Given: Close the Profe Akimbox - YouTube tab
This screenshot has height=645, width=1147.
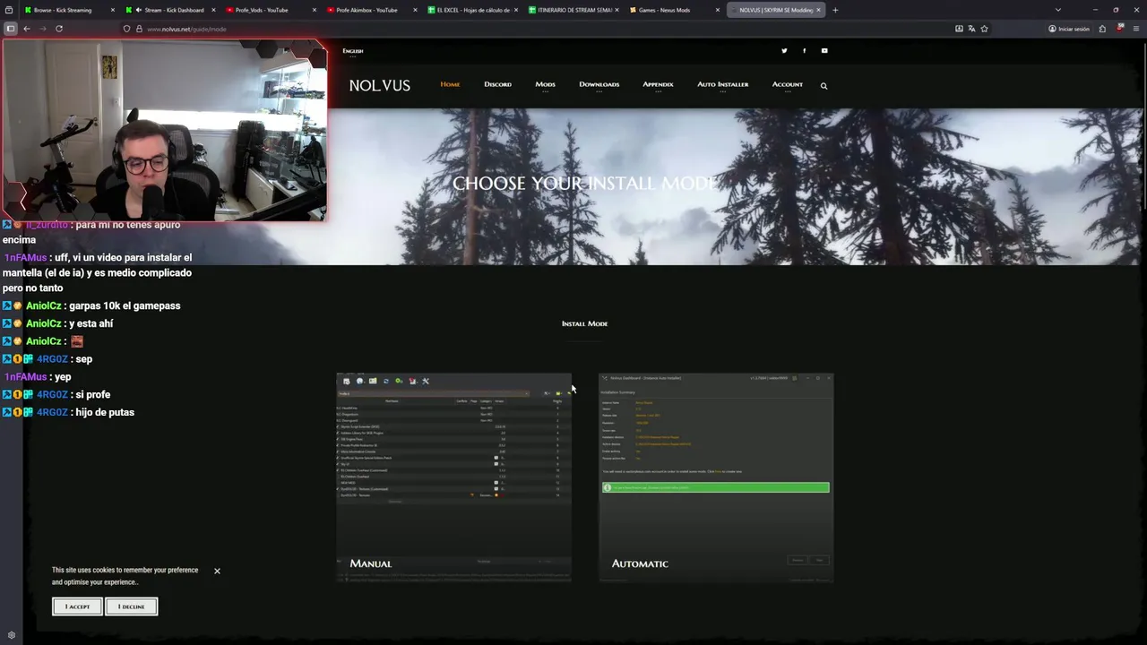Looking at the screenshot, I should tap(415, 10).
